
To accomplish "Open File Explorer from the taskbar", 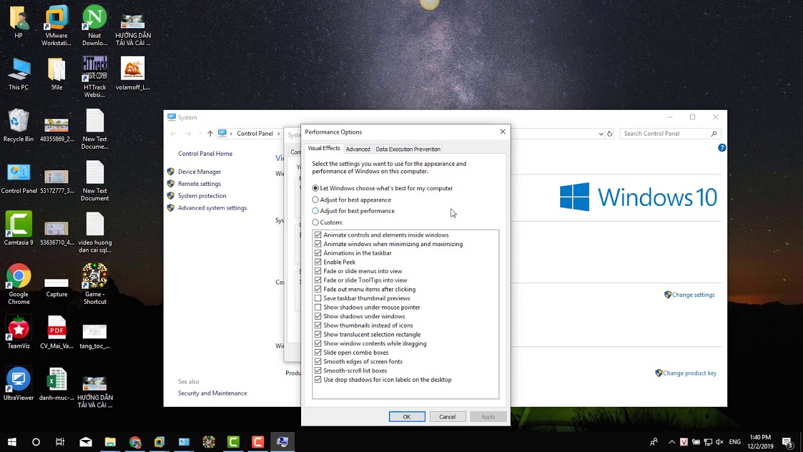I will point(110,442).
